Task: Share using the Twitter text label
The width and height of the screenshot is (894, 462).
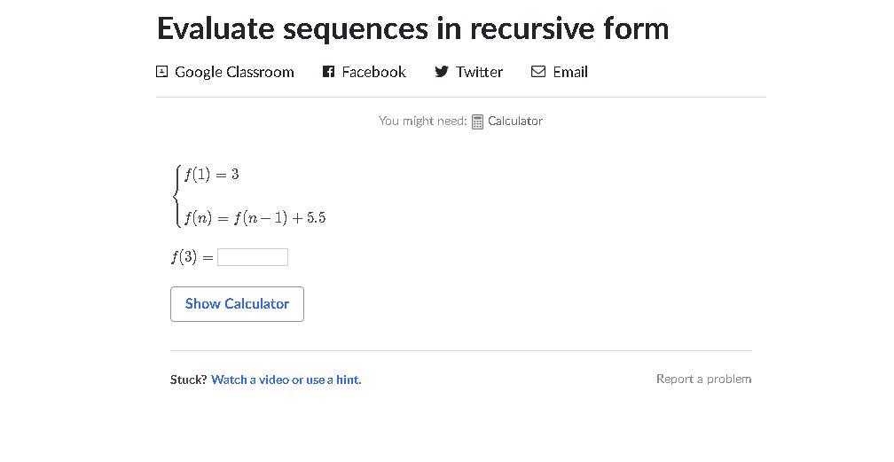Action: click(x=479, y=72)
